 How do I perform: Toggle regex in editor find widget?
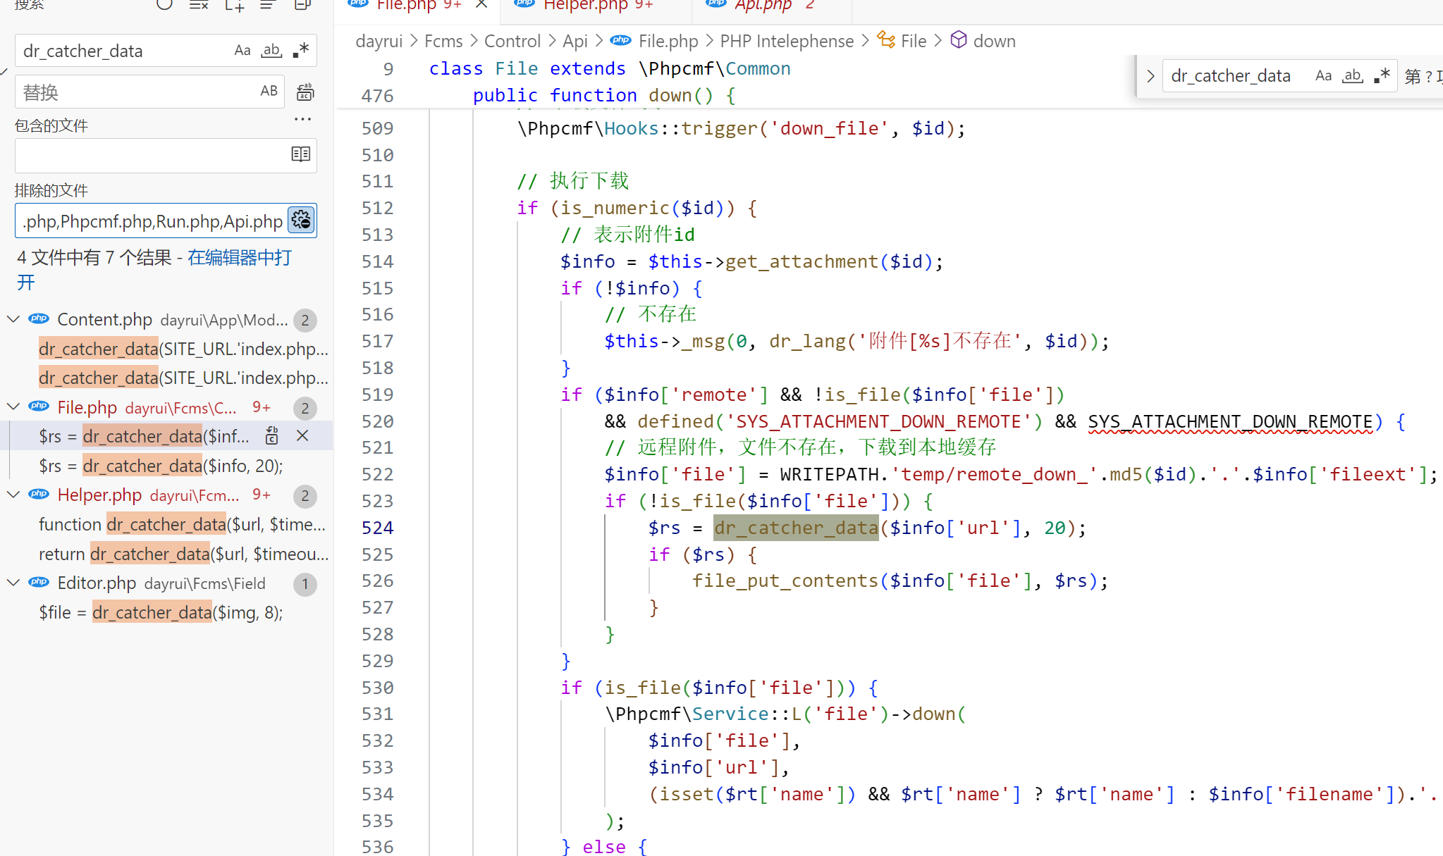(1382, 75)
